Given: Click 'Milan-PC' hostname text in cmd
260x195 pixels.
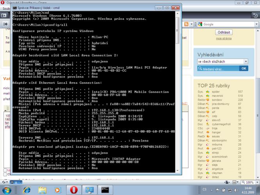Looking at the screenshot, I should pyautogui.click(x=100, y=37).
